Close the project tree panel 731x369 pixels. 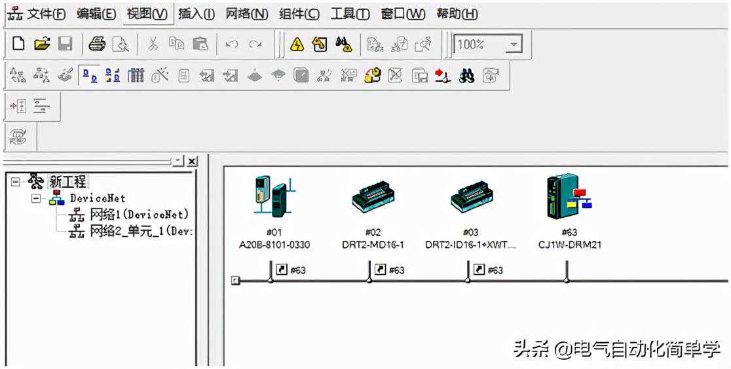tap(191, 161)
